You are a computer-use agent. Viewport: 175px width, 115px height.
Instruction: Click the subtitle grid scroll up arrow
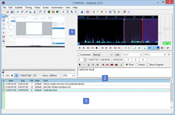pos(171,81)
